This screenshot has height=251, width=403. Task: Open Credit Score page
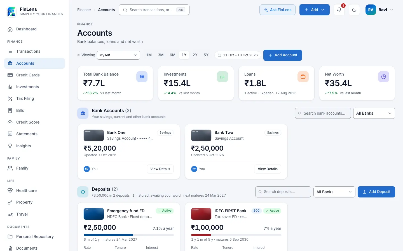tap(35, 122)
